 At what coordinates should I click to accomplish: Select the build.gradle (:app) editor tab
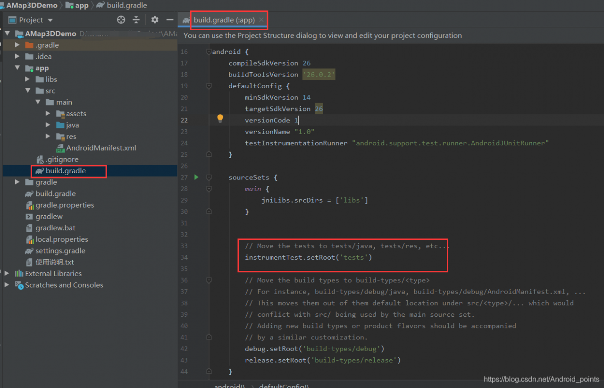point(224,20)
